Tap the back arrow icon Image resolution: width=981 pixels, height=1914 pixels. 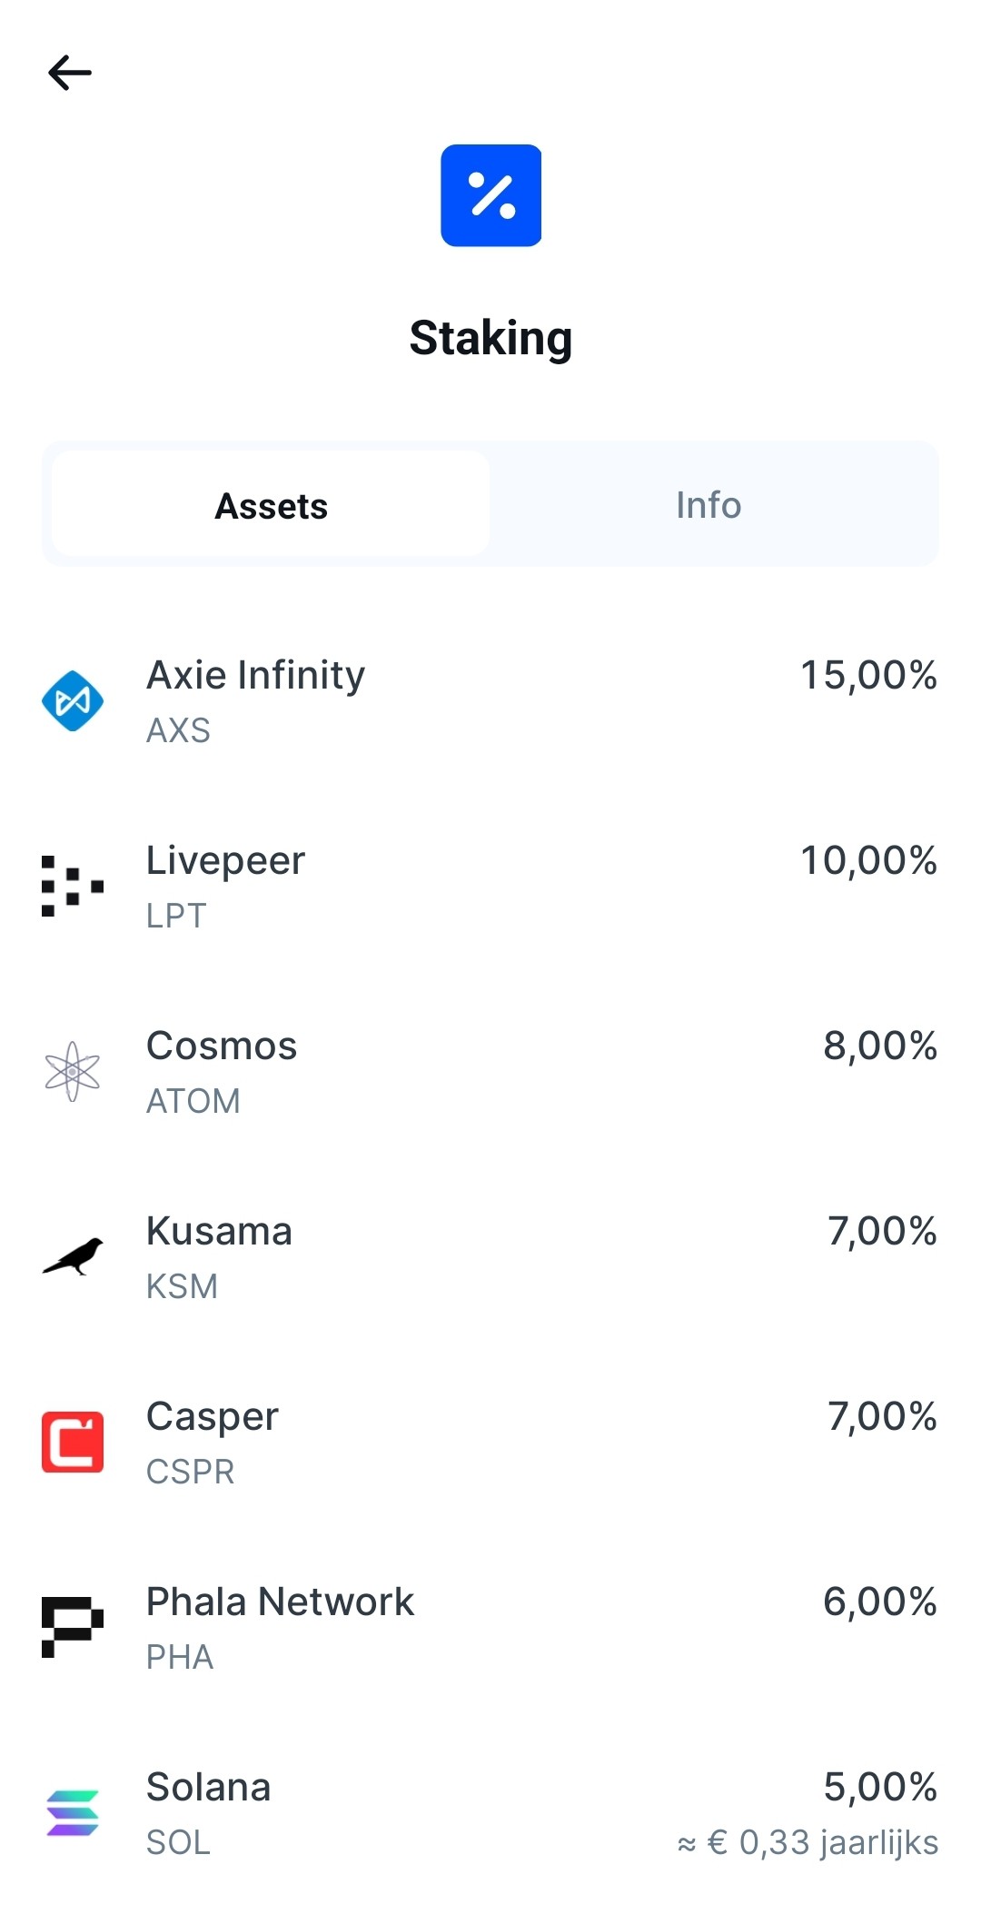(x=70, y=73)
